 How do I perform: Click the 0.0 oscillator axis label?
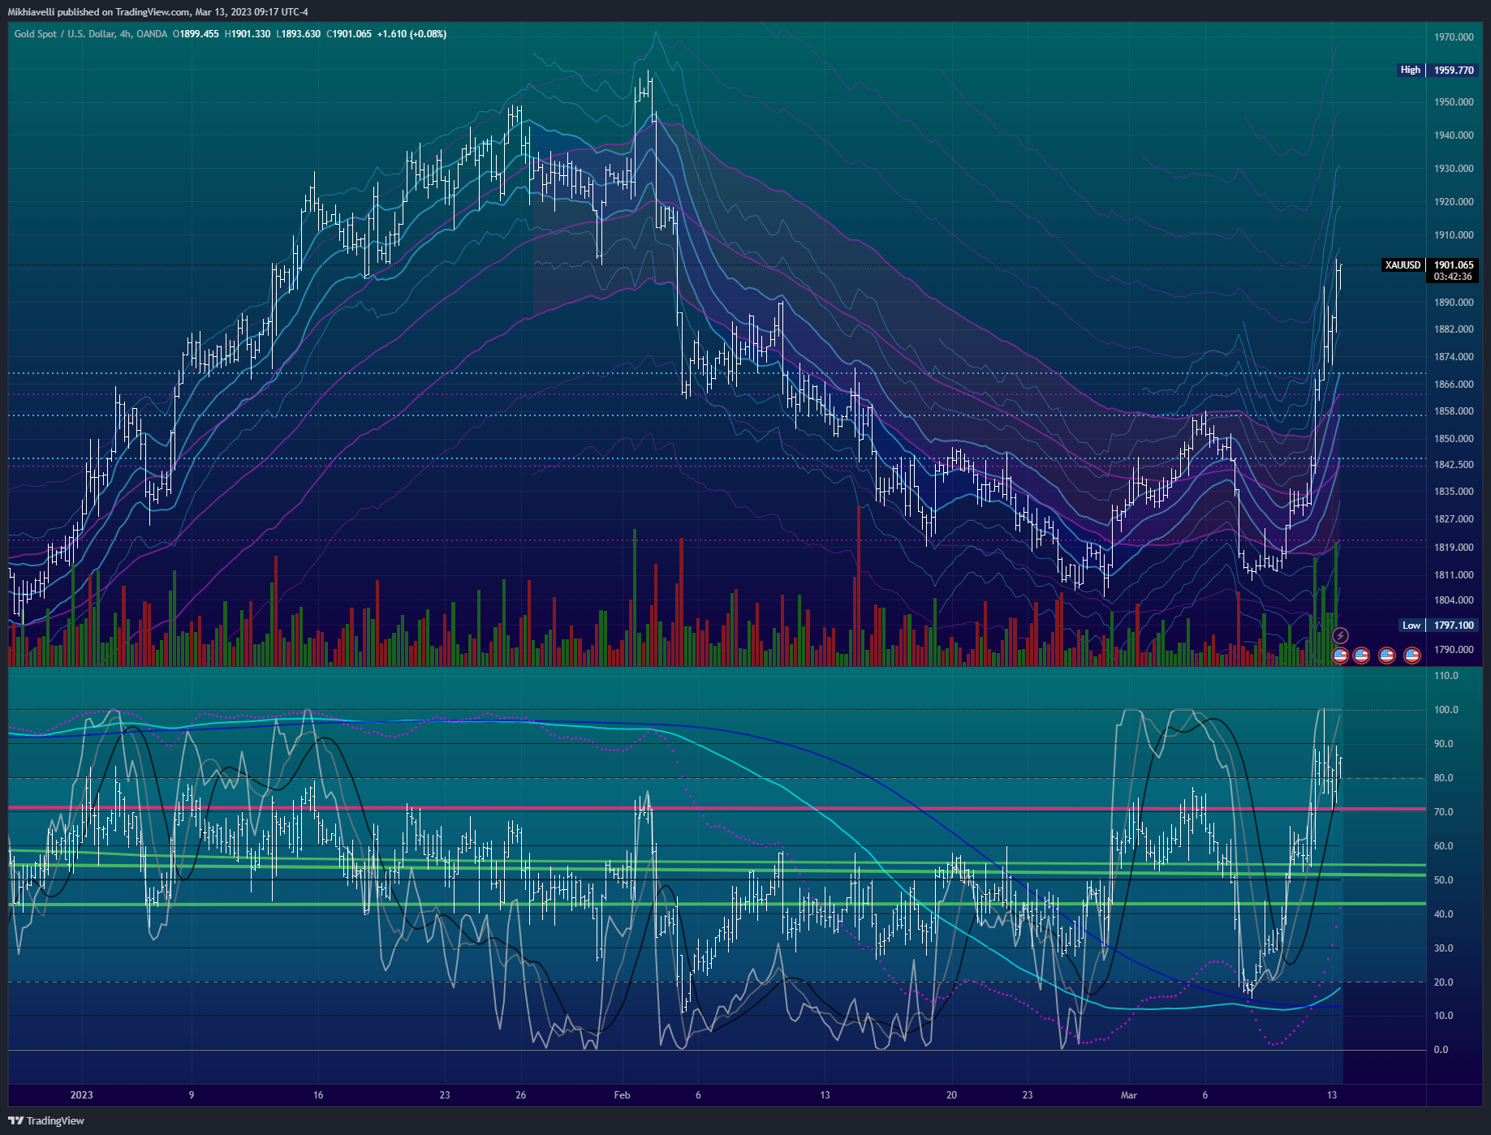[1441, 1050]
